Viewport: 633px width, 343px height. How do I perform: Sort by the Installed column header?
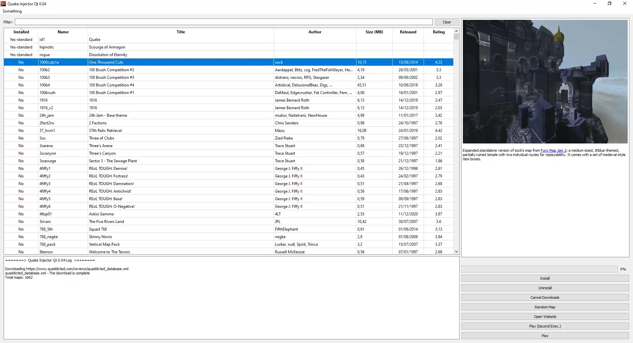pyautogui.click(x=21, y=32)
